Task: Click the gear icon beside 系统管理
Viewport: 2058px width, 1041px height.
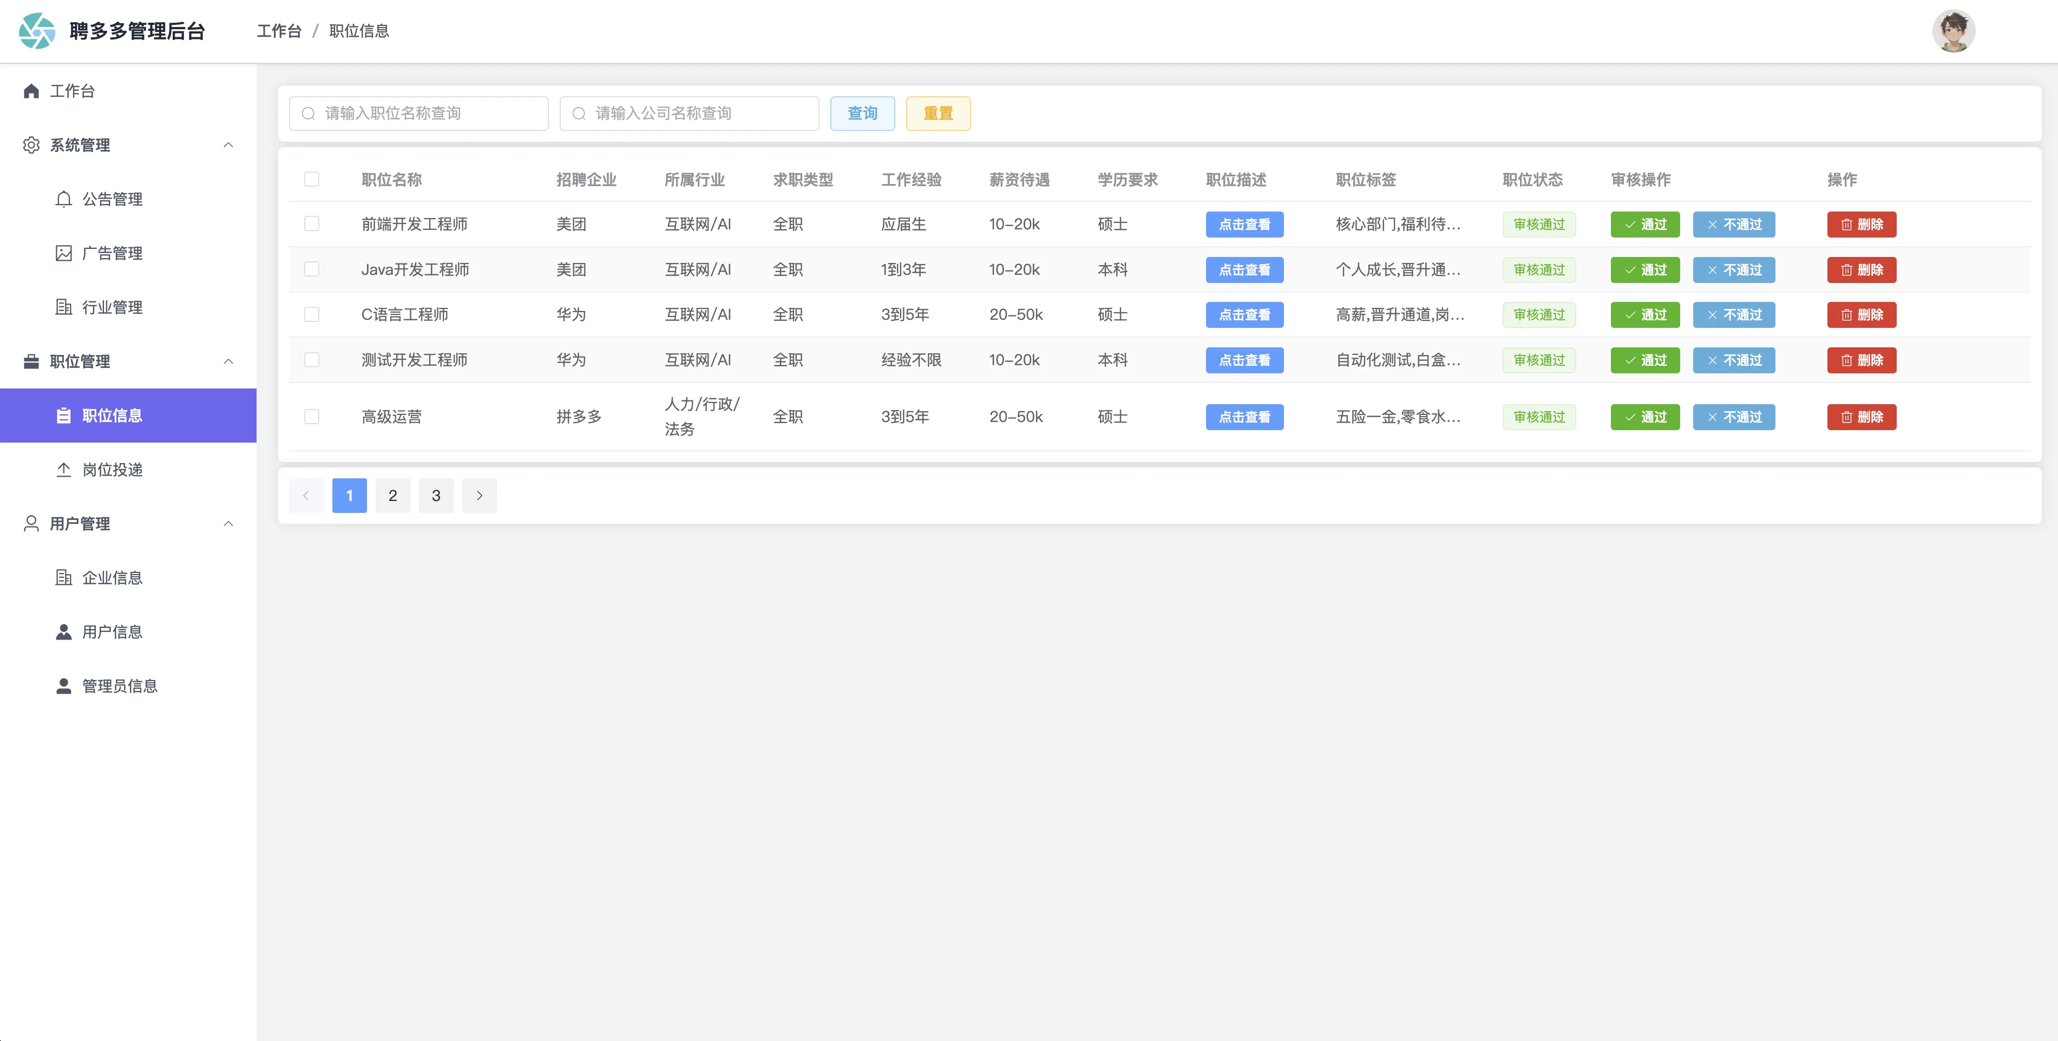Action: tap(31, 146)
